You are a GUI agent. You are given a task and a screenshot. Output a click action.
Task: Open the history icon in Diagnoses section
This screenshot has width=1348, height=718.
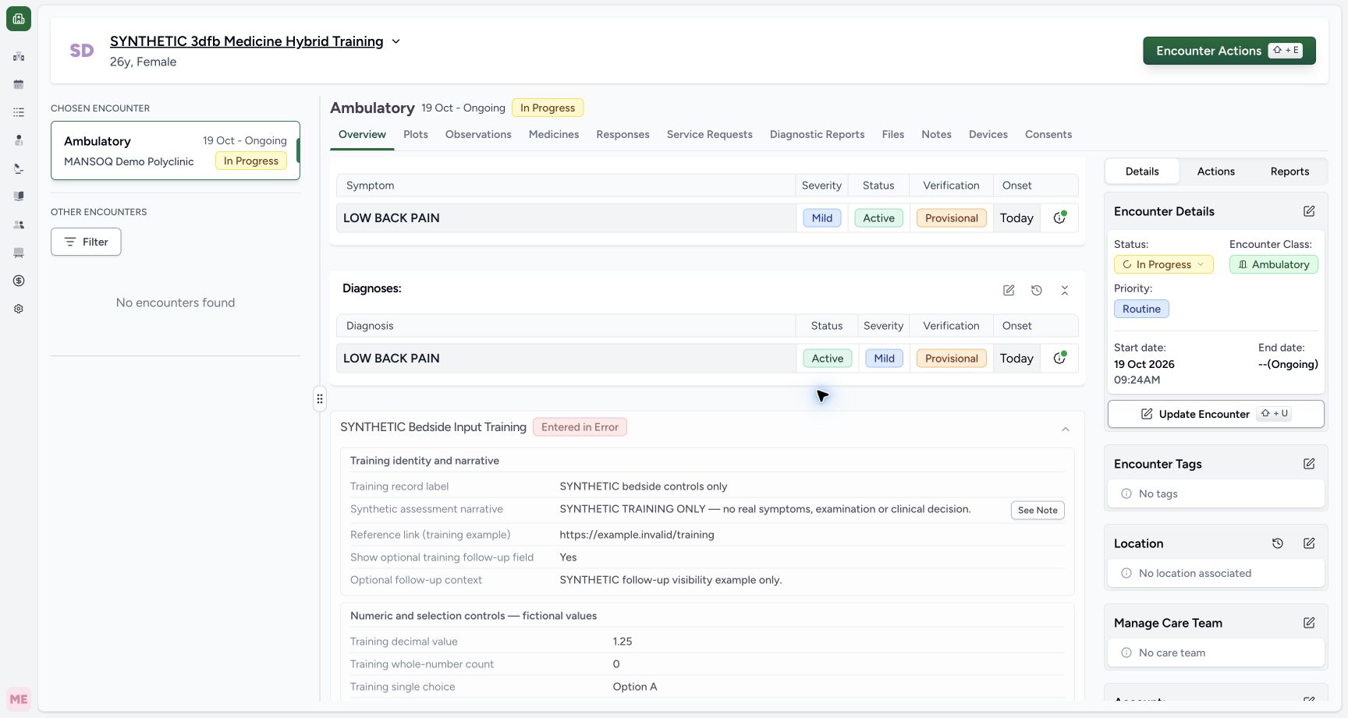1037,290
